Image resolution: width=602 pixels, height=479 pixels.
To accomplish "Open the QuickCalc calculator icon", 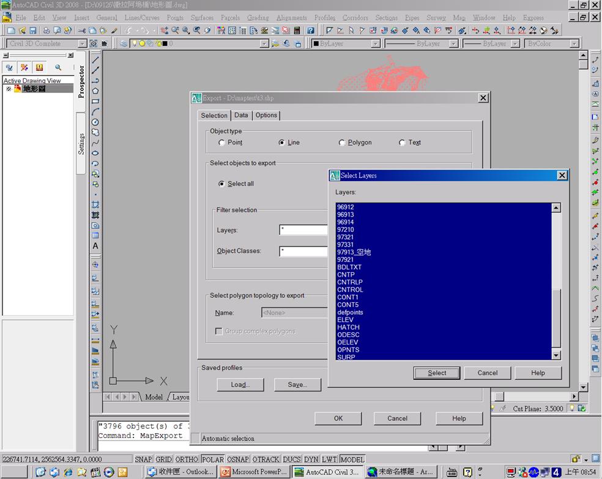I will [x=297, y=31].
